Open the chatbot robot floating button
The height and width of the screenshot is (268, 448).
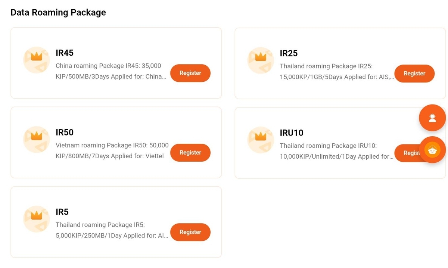pos(432,150)
